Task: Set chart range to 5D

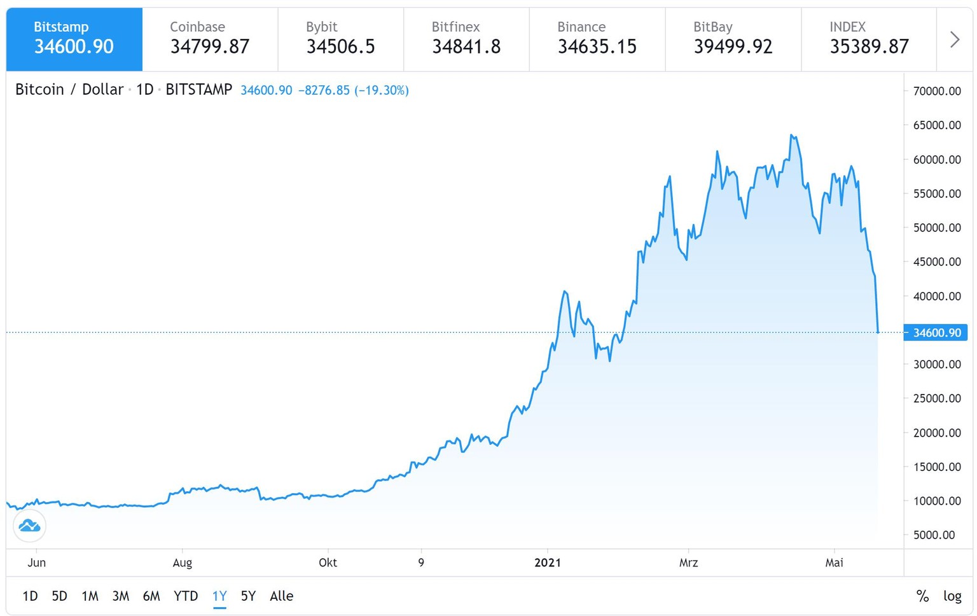Action: coord(59,596)
